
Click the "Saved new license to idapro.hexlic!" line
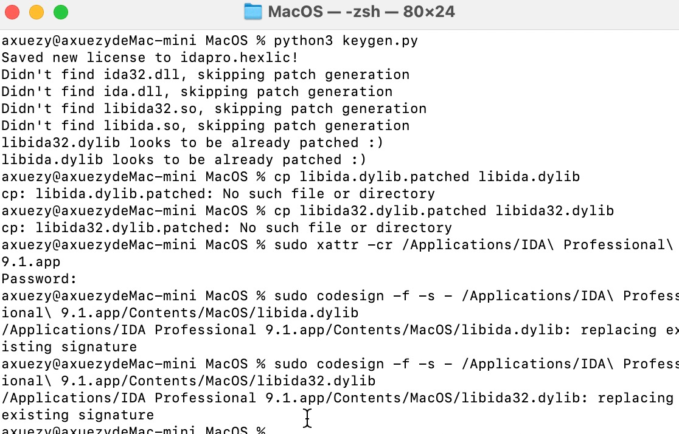coord(150,58)
